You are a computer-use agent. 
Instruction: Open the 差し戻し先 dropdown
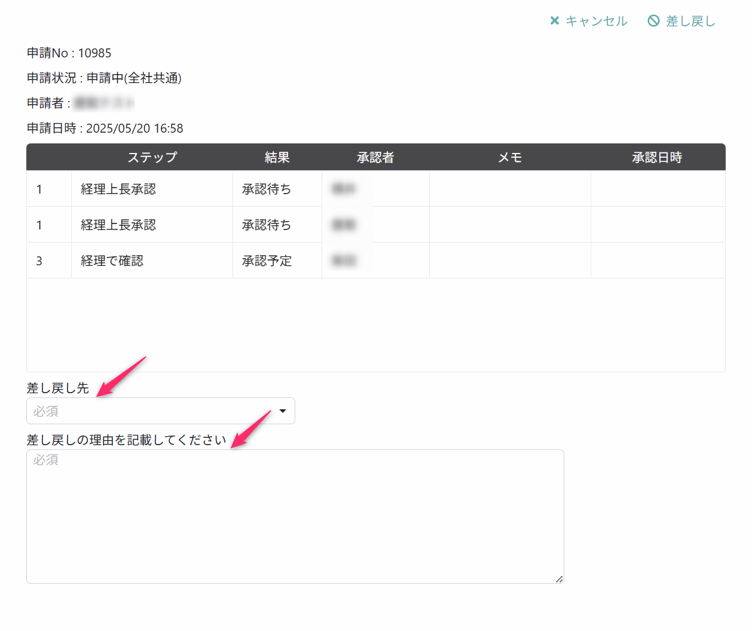coord(161,411)
